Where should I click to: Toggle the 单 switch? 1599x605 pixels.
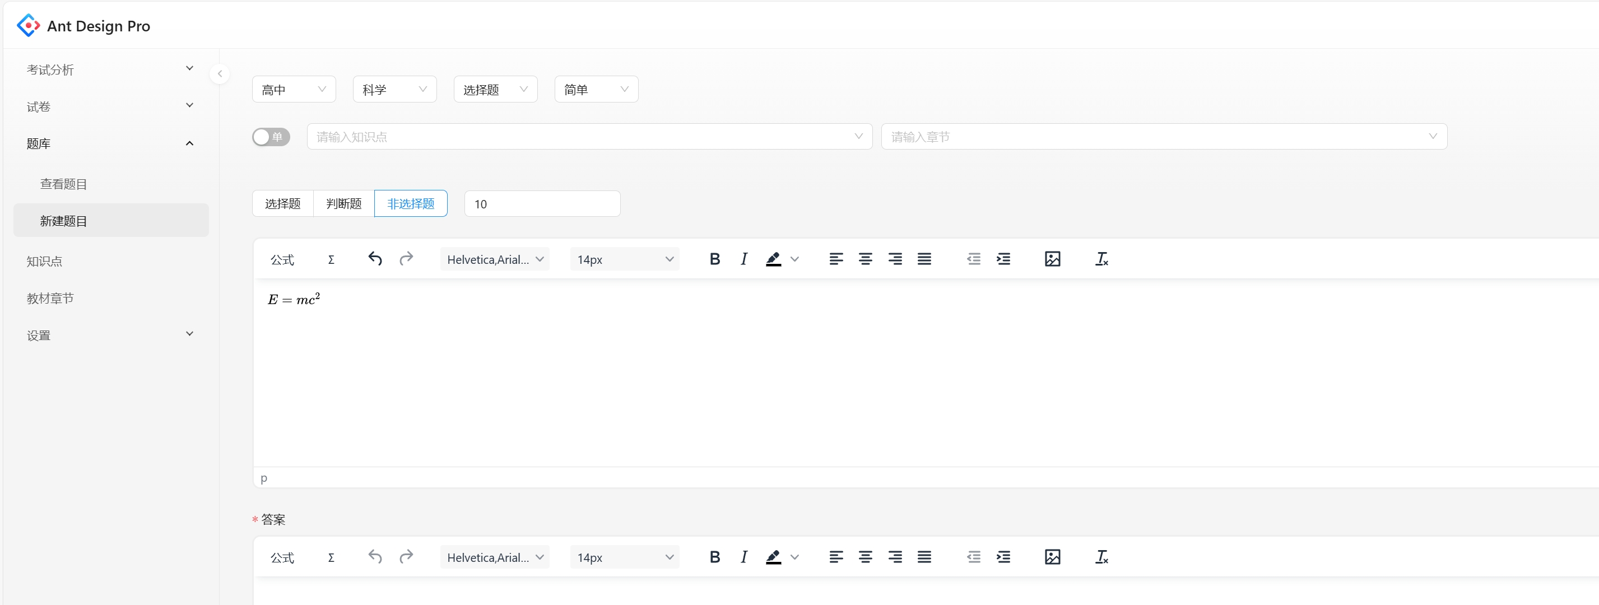tap(271, 137)
